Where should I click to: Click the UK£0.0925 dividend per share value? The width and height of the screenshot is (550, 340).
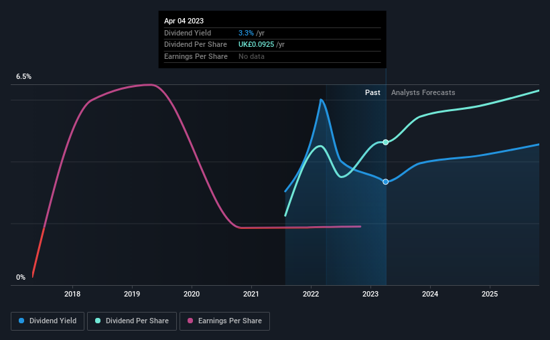(256, 45)
